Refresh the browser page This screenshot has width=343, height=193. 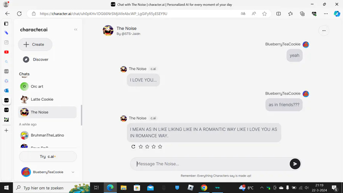click(x=19, y=14)
